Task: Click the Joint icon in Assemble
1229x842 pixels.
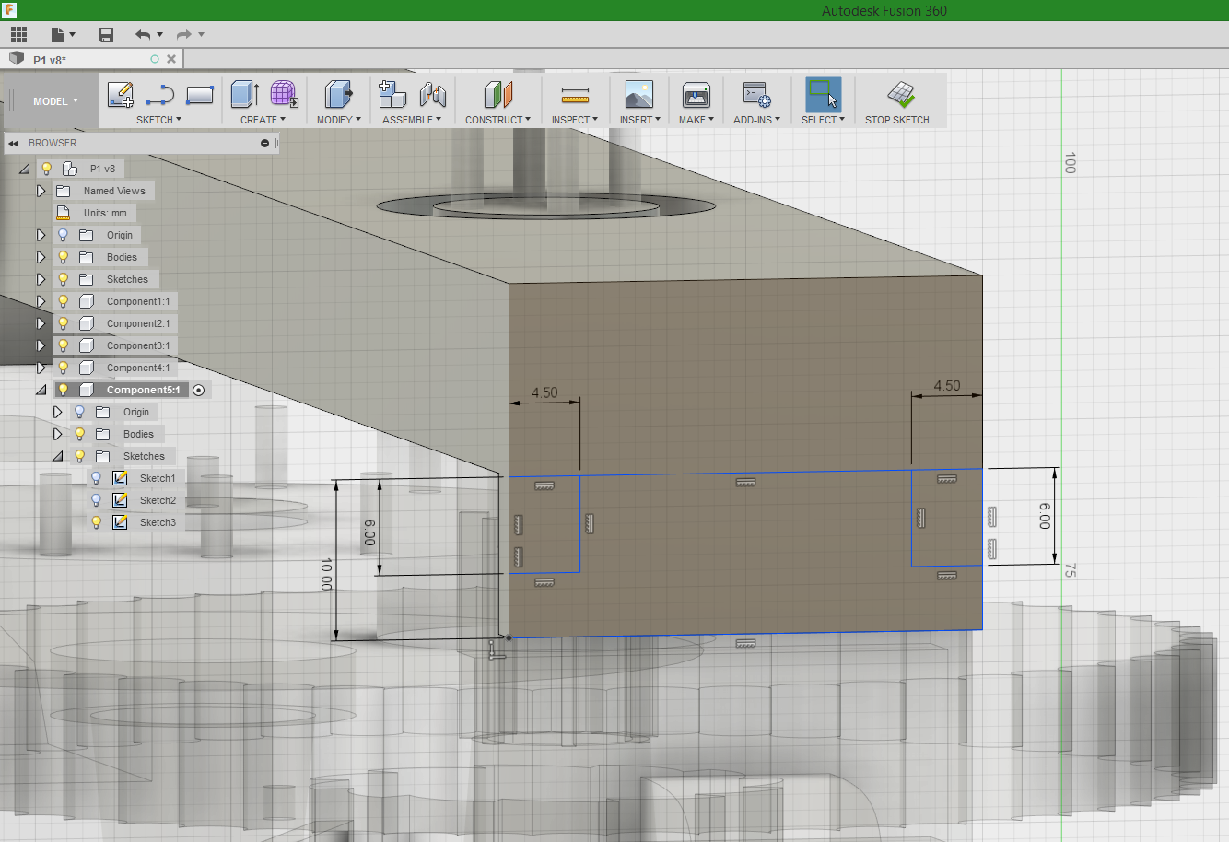Action: 432,94
